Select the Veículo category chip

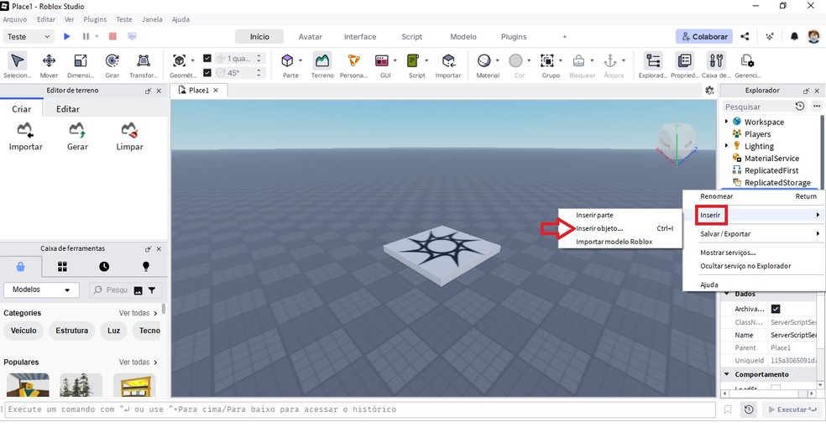pos(24,331)
